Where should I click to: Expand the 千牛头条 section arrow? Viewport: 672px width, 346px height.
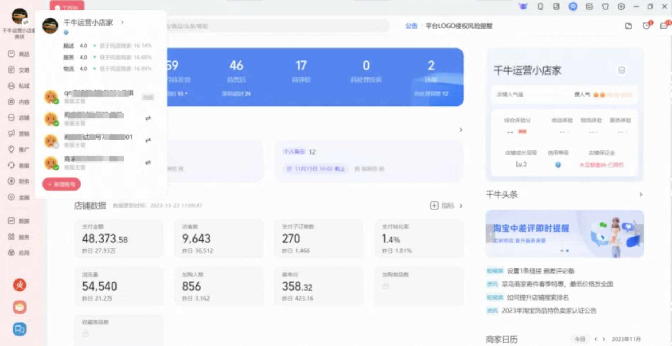641,194
